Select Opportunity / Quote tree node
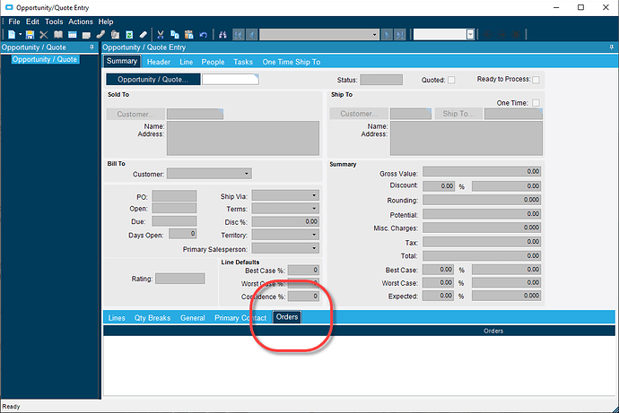 click(45, 59)
